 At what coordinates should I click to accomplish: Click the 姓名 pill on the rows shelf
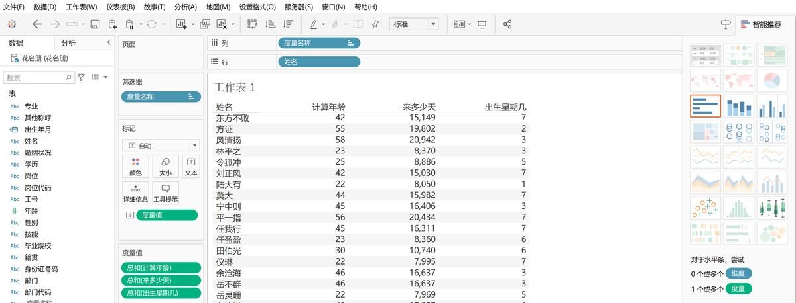coord(319,62)
